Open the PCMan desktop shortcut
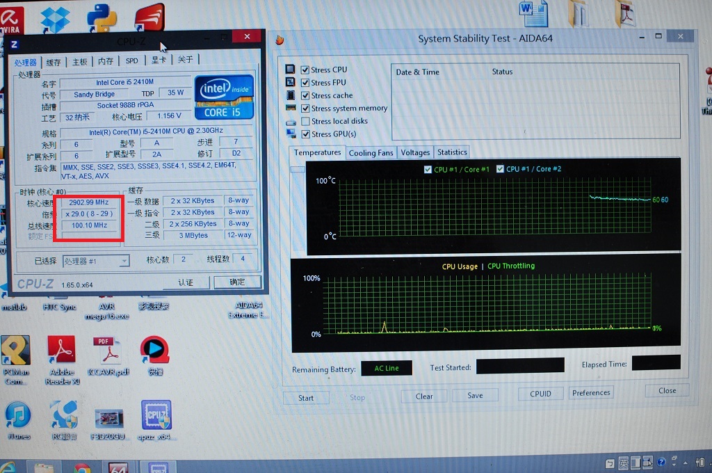Screen dimensions: 712x473 [16, 351]
